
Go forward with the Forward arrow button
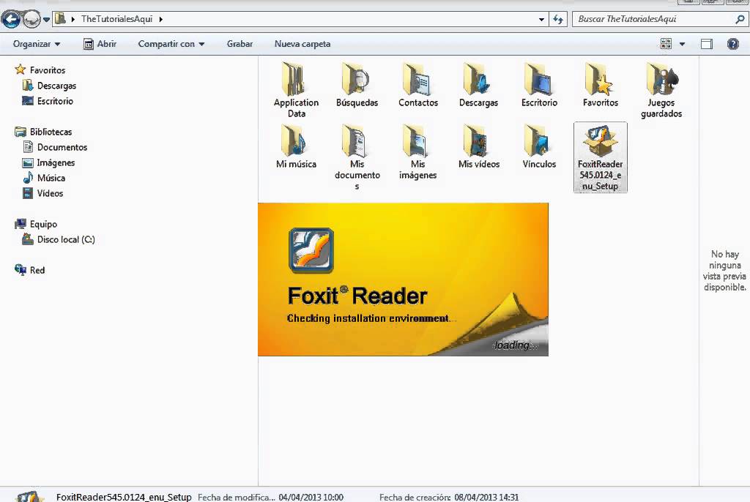point(31,19)
